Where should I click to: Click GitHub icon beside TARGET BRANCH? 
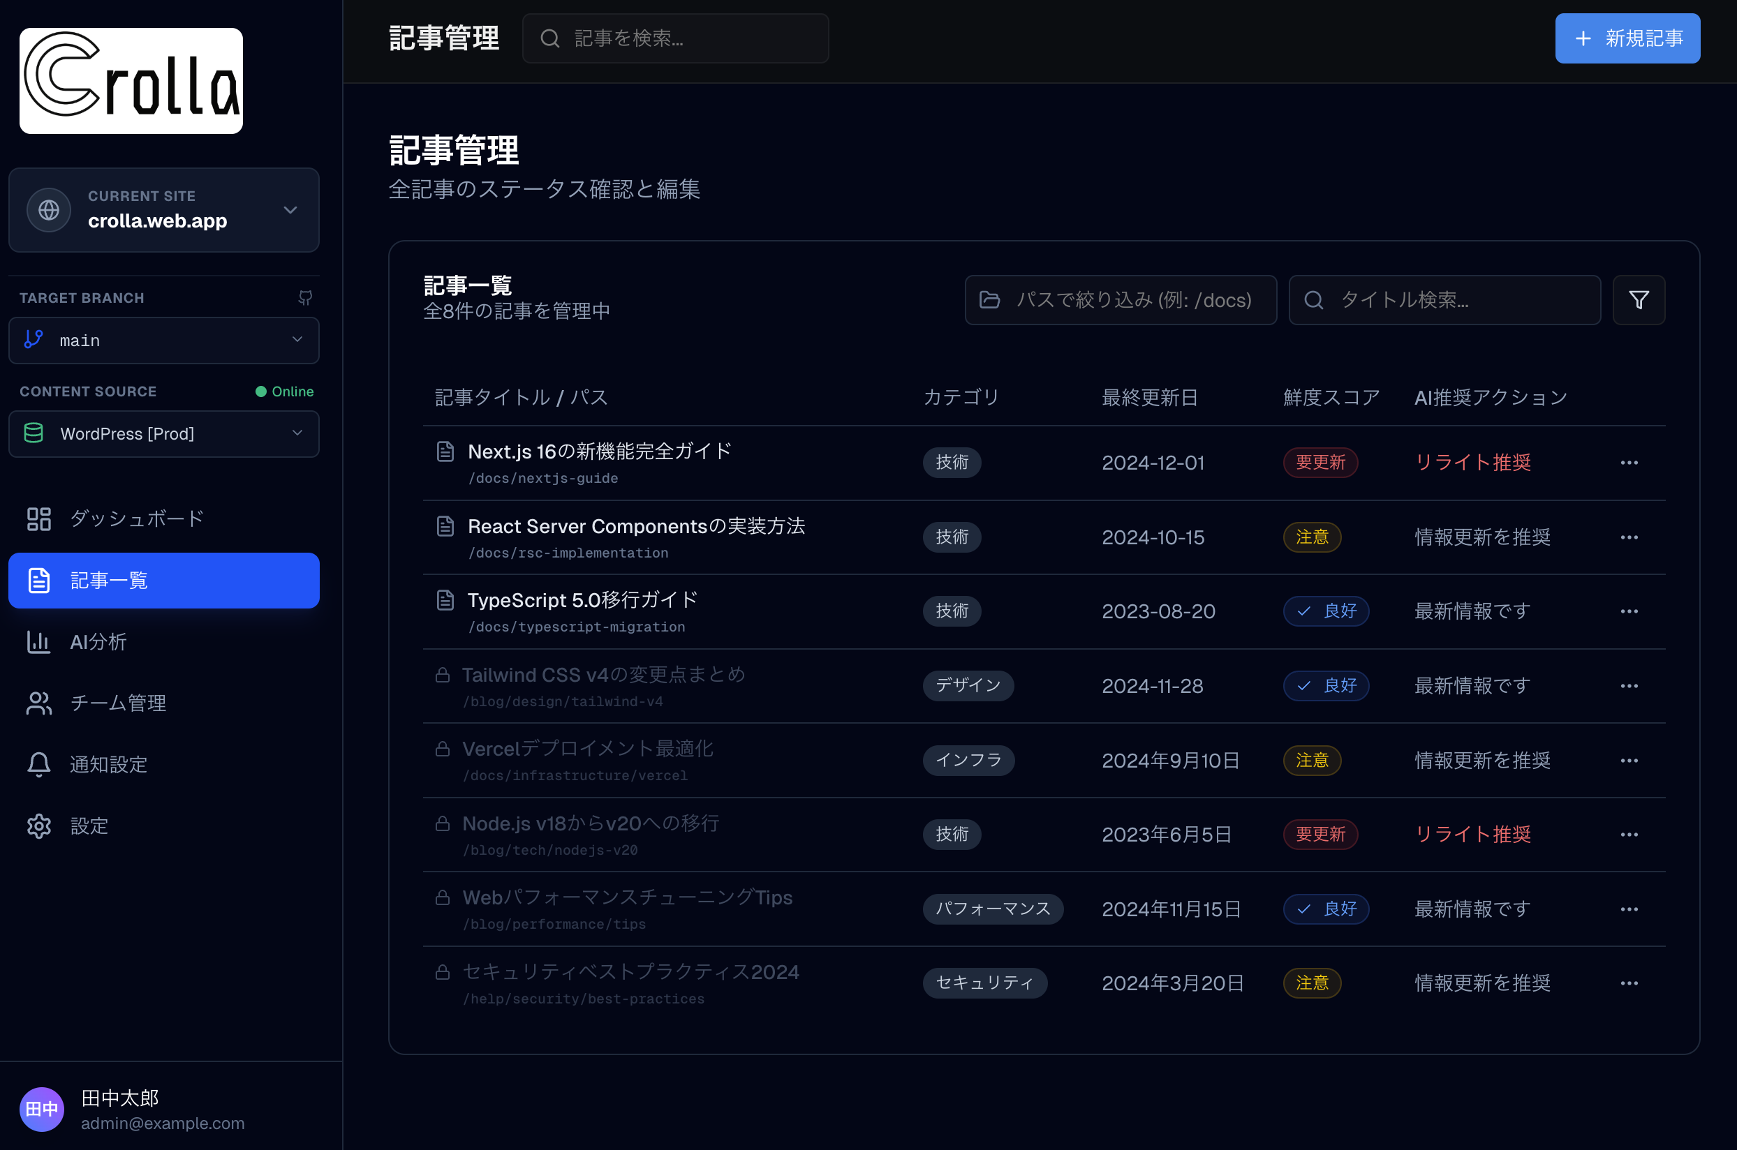(305, 298)
